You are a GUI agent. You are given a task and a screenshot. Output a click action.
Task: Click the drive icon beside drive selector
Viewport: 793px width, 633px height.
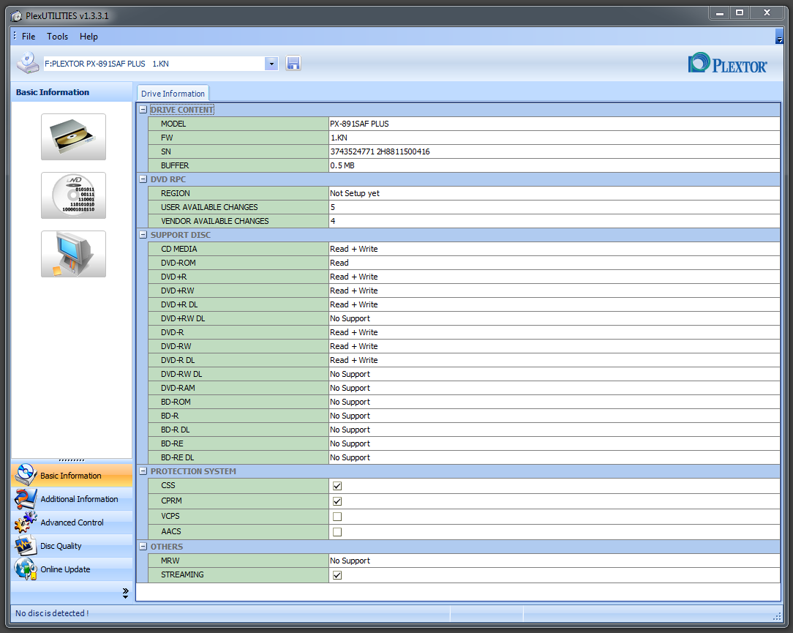(27, 63)
